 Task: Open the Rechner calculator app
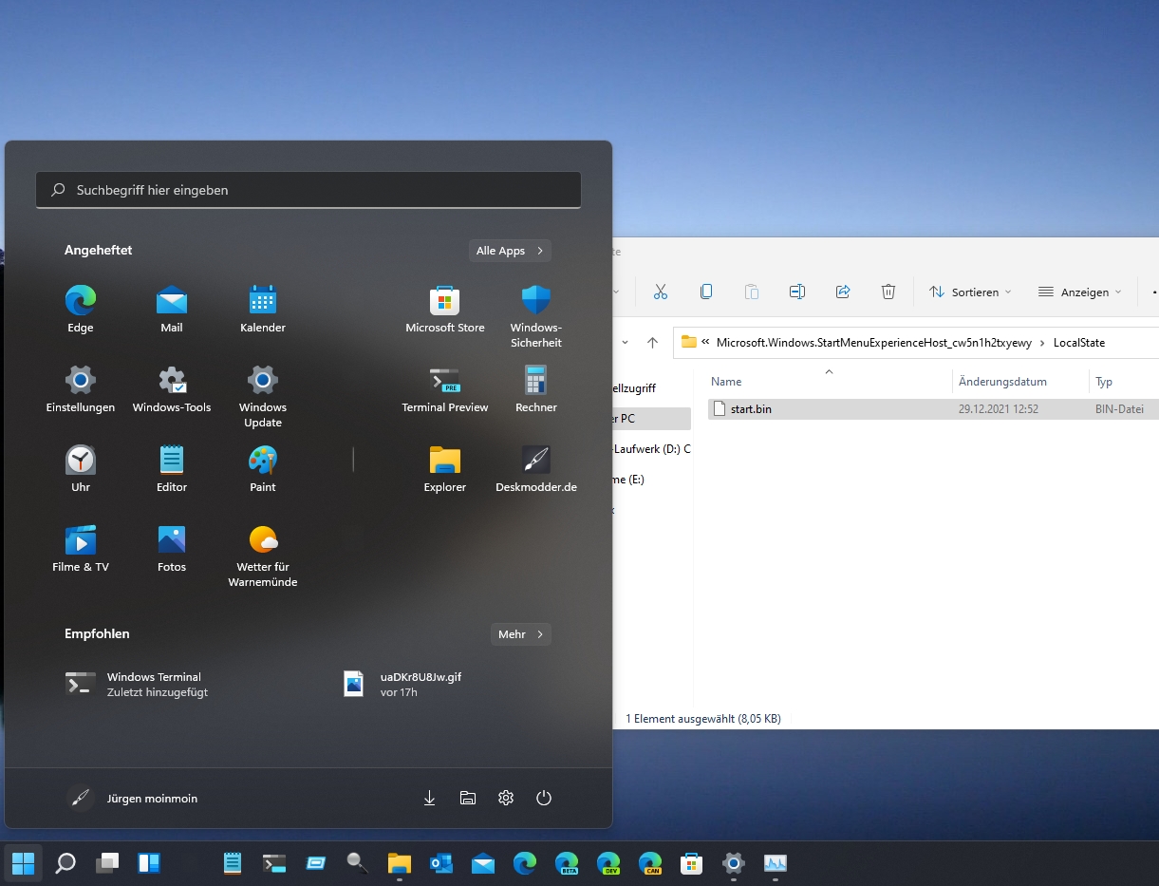(536, 389)
